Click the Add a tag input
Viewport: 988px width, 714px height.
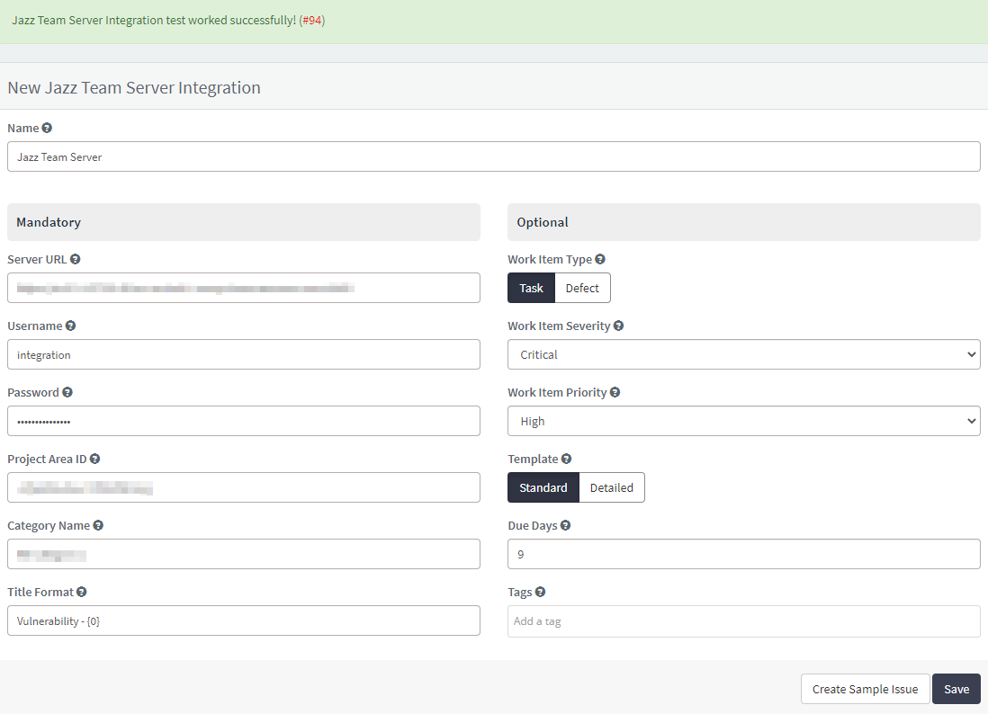(743, 621)
